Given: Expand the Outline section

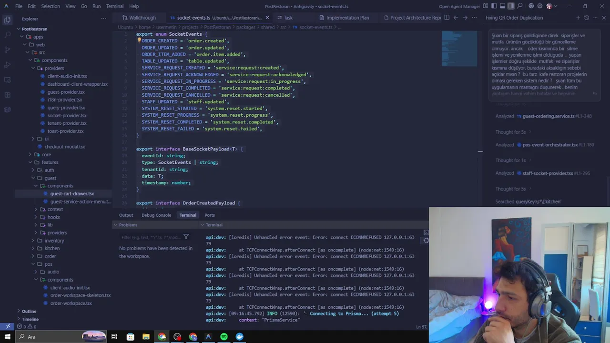Looking at the screenshot, I should click(29, 311).
